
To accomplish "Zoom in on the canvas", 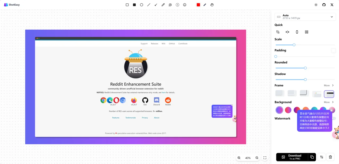I will click(239, 158).
